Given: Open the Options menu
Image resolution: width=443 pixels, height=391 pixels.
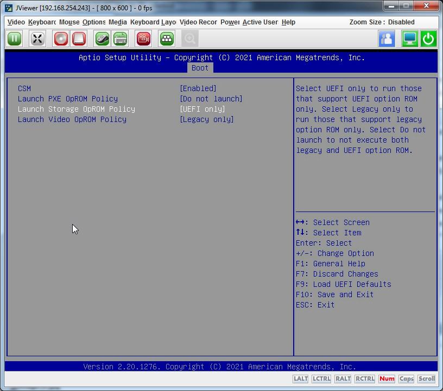Looking at the screenshot, I should pyautogui.click(x=94, y=22).
